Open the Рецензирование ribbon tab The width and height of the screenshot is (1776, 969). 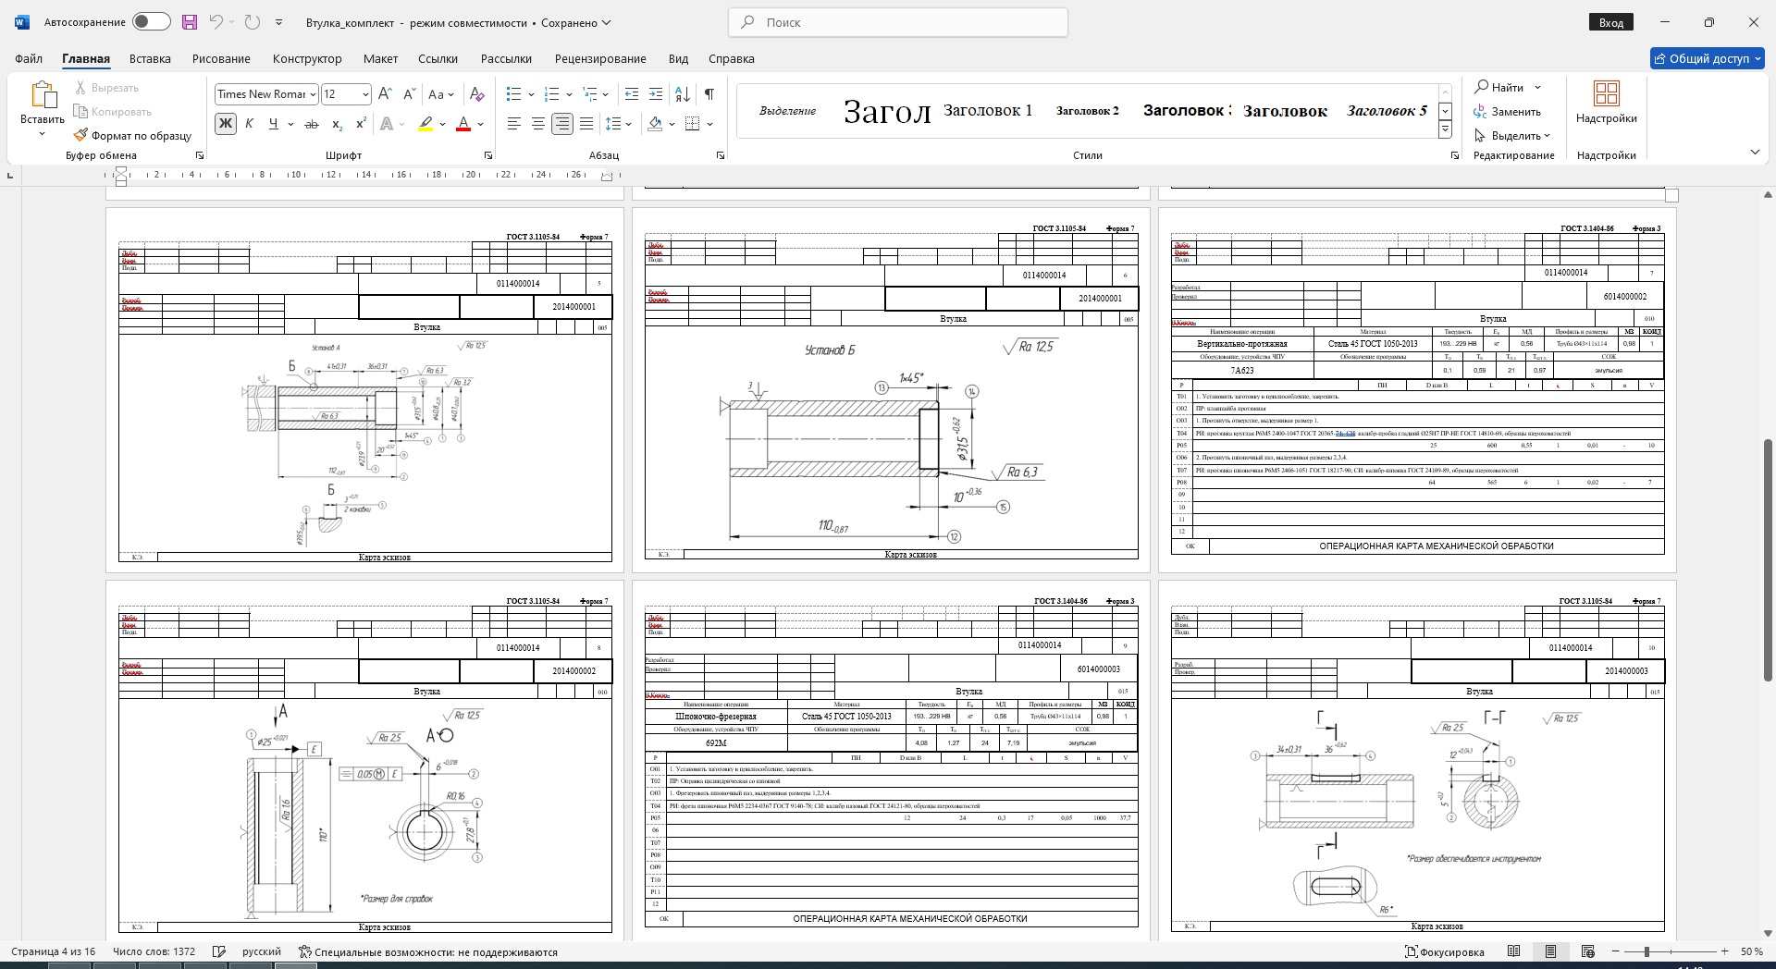[x=599, y=58]
